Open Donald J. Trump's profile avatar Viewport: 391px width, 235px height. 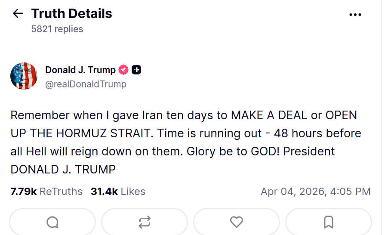[x=24, y=76]
